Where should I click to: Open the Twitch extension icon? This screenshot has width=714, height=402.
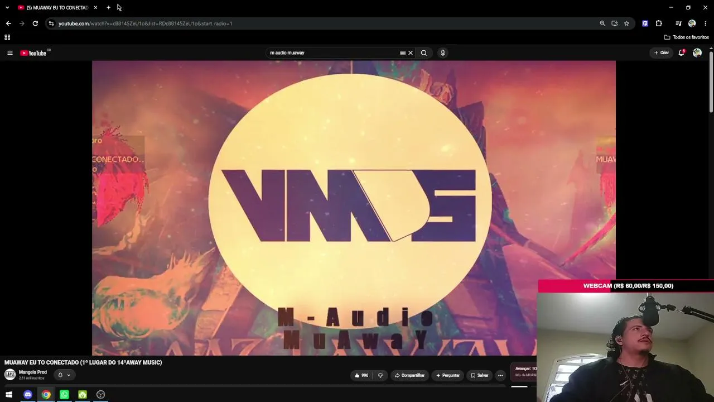pos(645,23)
